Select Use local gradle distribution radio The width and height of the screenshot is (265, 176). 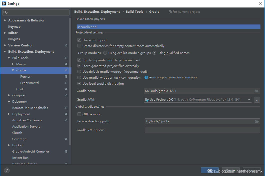[x=79, y=84]
